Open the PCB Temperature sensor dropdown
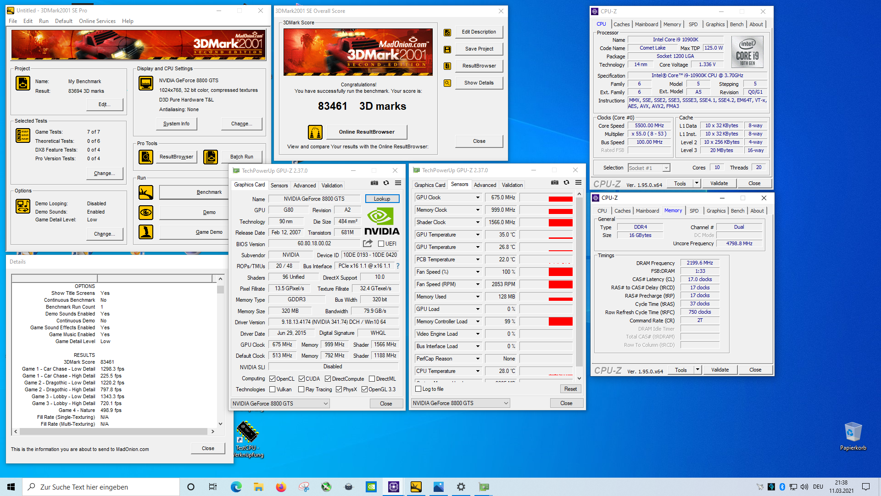Image resolution: width=881 pixels, height=496 pixels. (x=478, y=259)
